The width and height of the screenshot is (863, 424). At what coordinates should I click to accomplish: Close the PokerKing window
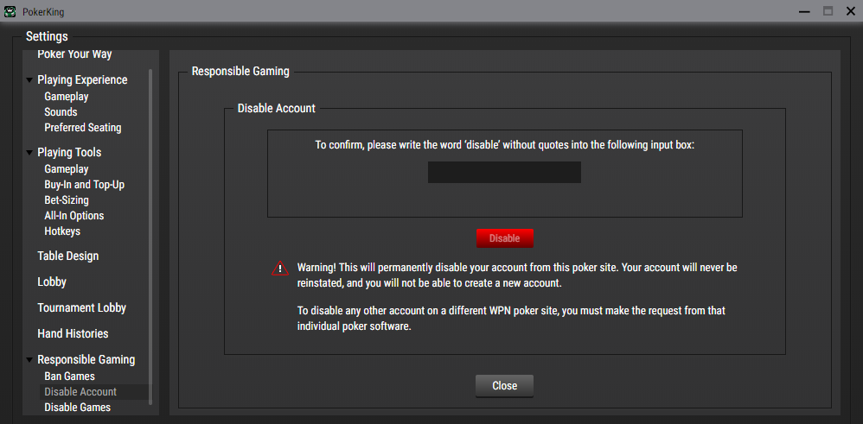click(x=850, y=11)
